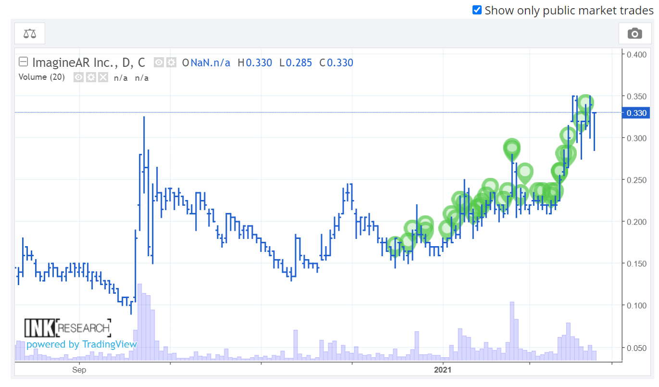This screenshot has width=659, height=387.
Task: Hide the ImagineAR Inc. series via eye icon
Action: 159,62
